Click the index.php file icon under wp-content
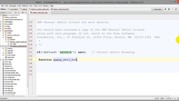 pos(6,57)
